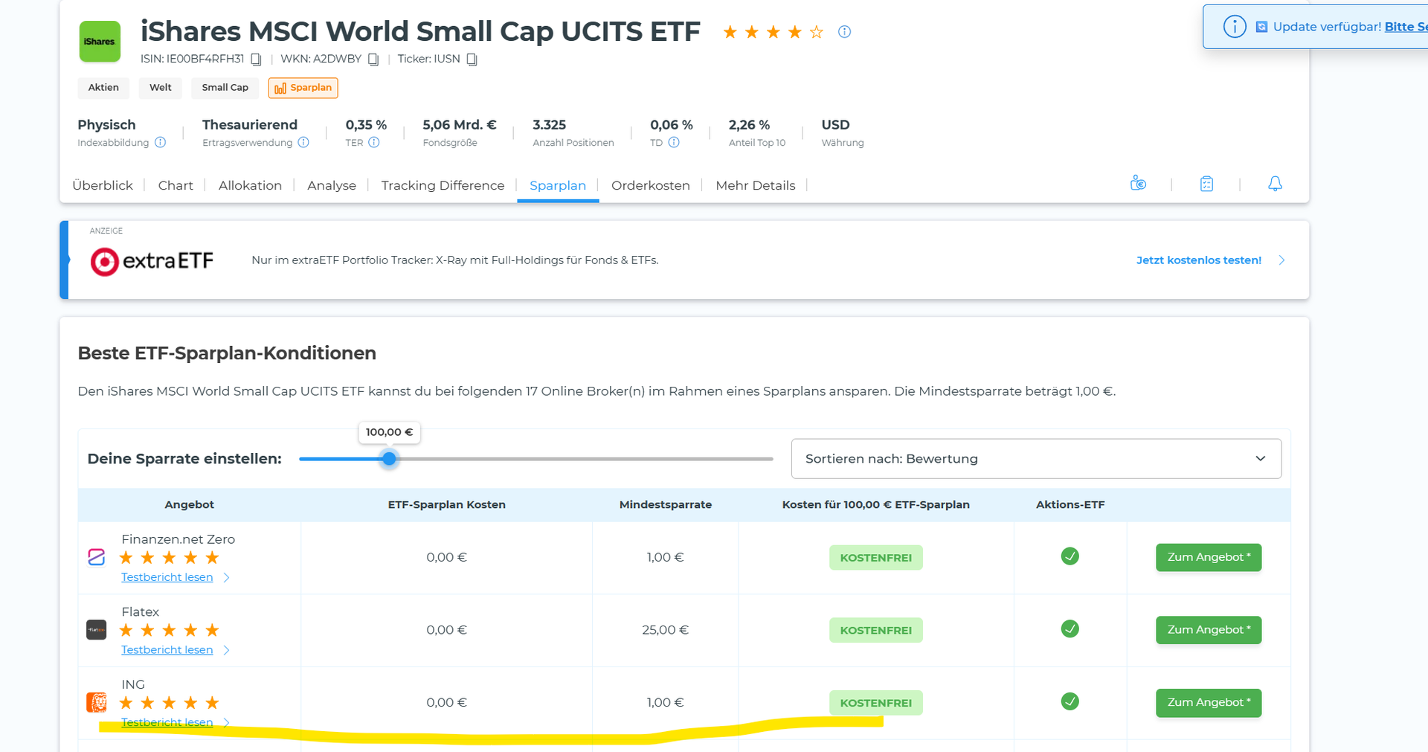Screen dimensions: 1428x752
Task: Show Indexabbildung info tooltip icon
Action: (160, 142)
